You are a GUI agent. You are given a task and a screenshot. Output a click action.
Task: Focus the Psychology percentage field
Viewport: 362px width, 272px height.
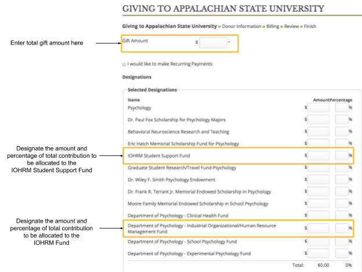tap(341, 107)
